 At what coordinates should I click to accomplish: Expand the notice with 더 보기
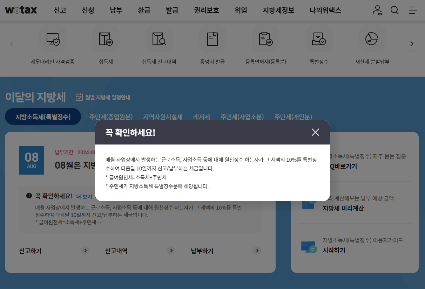(85, 197)
